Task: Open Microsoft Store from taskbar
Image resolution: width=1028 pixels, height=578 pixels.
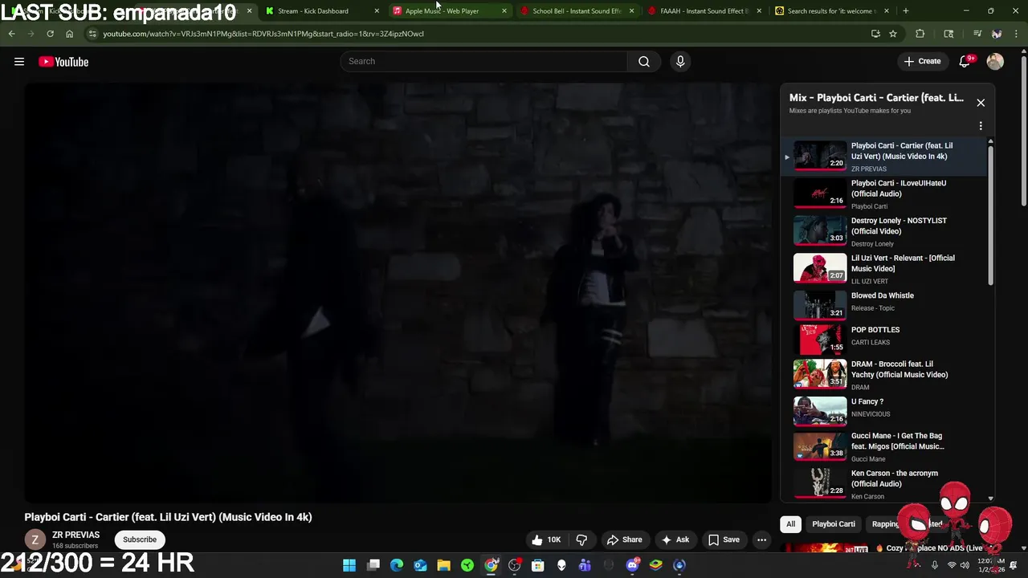Action: [538, 565]
